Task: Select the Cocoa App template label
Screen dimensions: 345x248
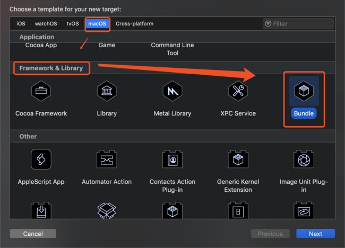Action: click(x=41, y=45)
